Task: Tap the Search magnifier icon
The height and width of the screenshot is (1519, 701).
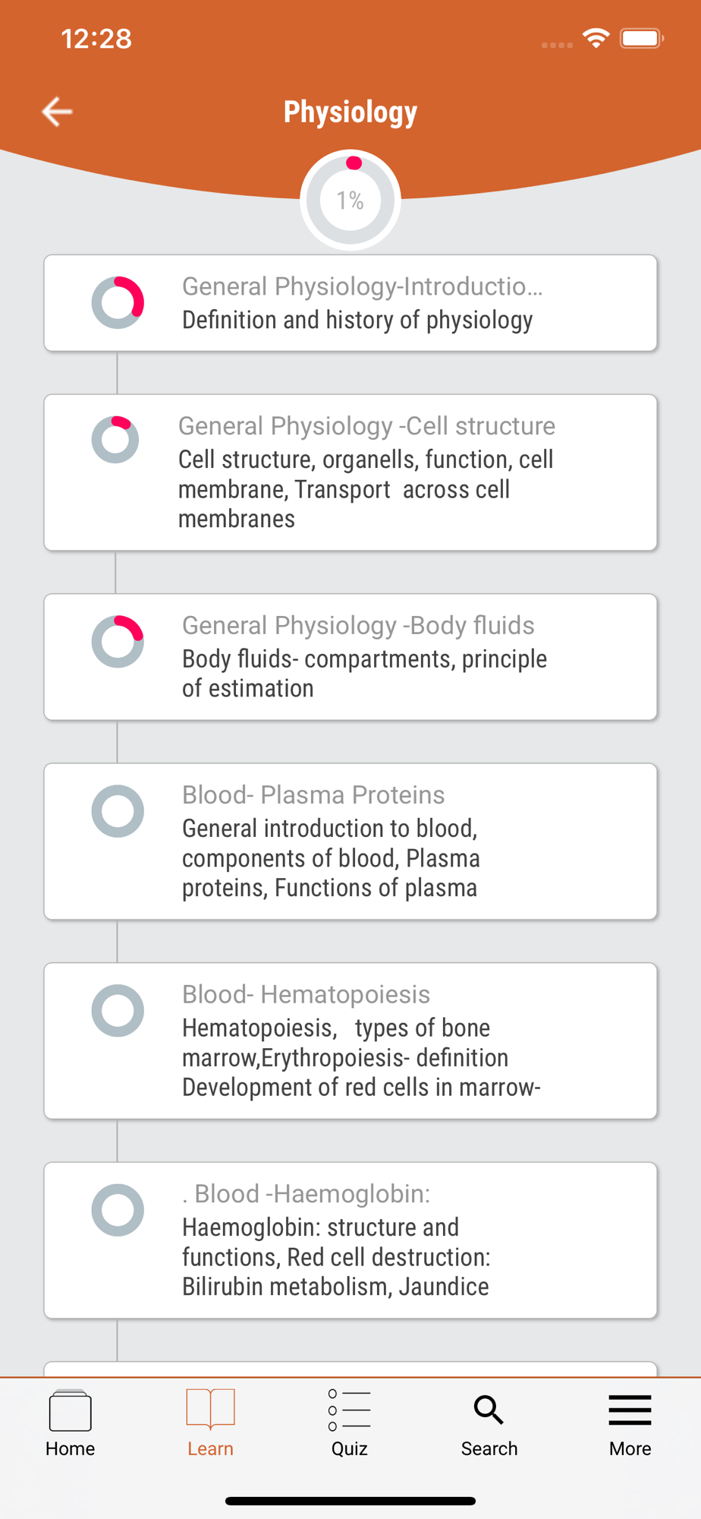Action: 489,1411
